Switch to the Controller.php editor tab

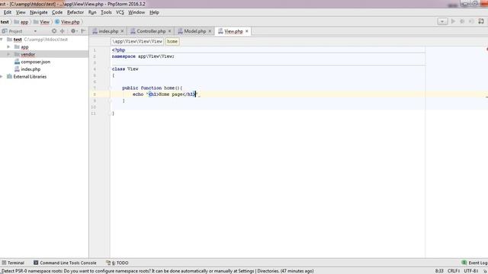pos(151,31)
